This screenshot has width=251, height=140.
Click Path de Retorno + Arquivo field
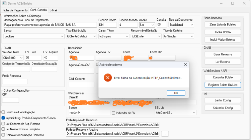coord(113,134)
